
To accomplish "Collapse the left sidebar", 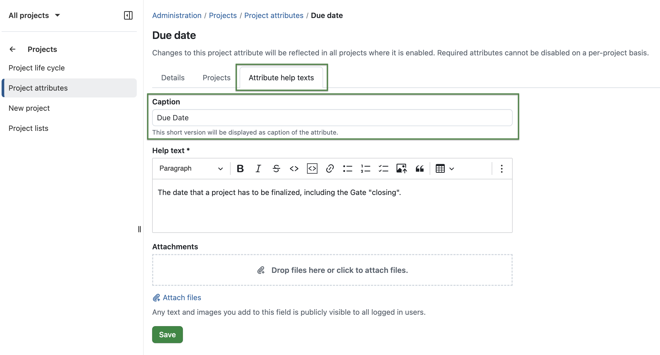I will coord(128,15).
